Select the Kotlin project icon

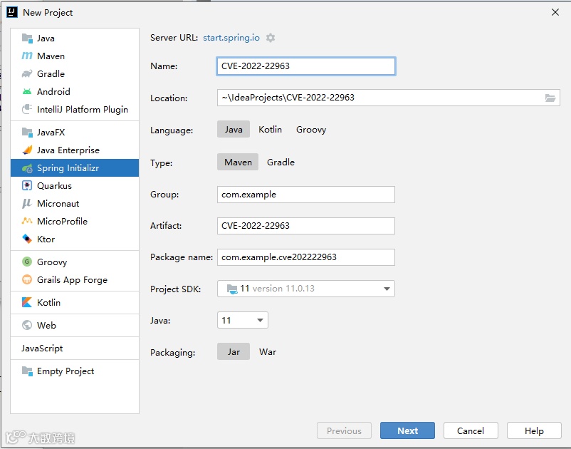pos(27,302)
